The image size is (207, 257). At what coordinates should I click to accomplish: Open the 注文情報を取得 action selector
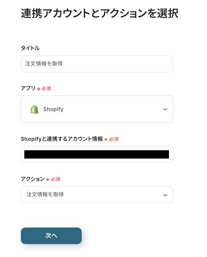pos(91,195)
